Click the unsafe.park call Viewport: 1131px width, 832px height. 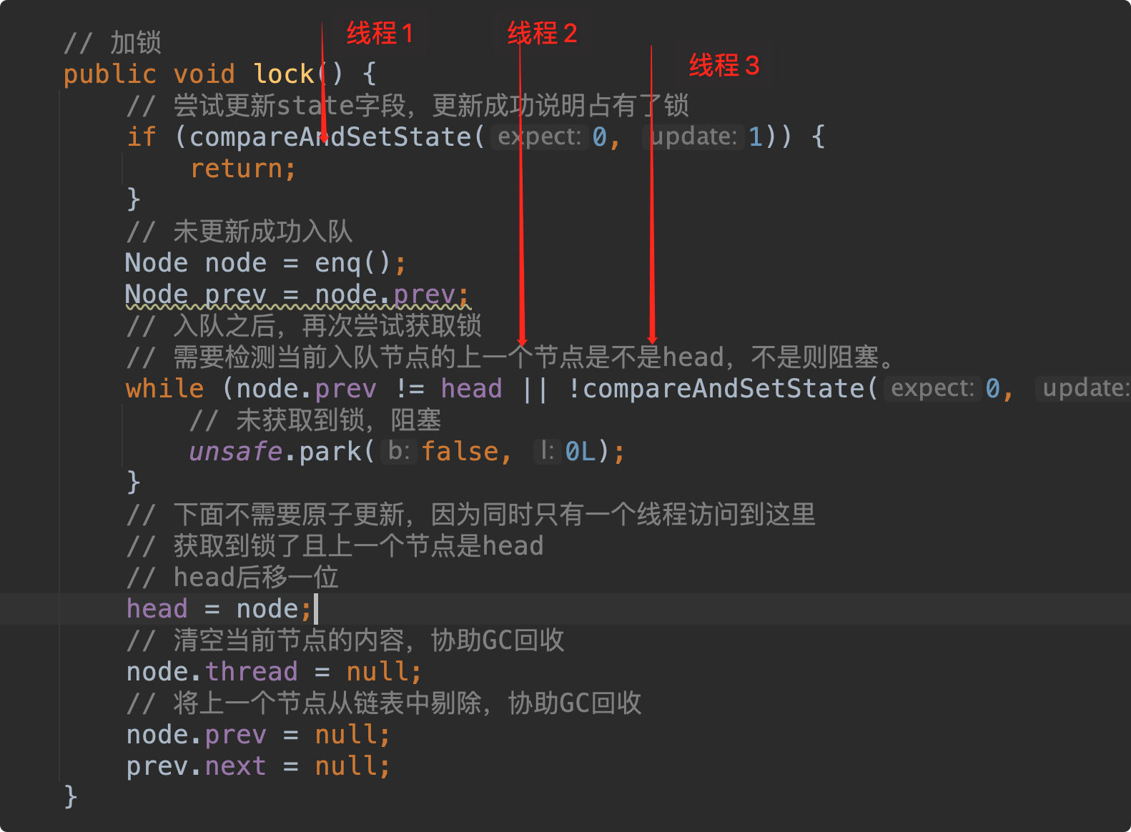pos(282,452)
